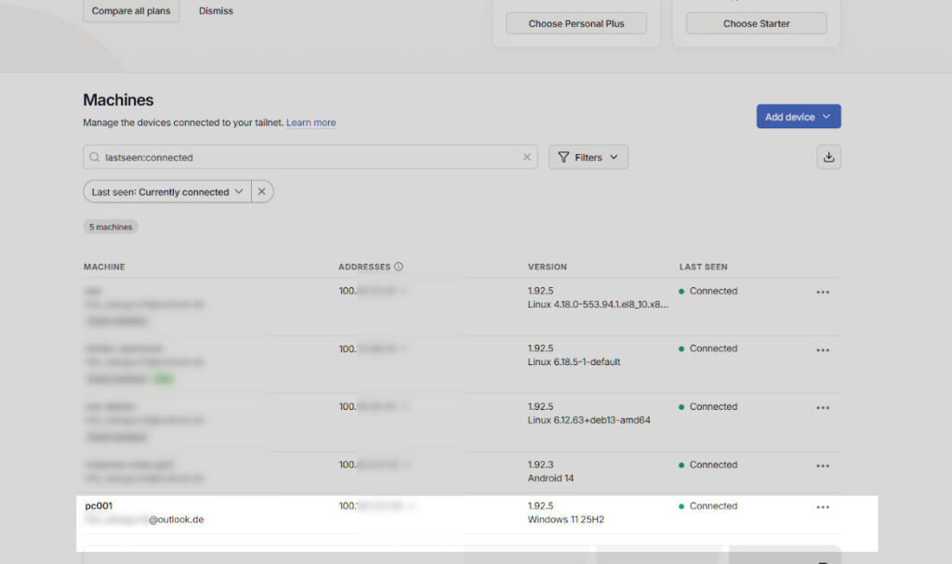Click the Compare all plans button
Viewport: 952px width, 564px height.
coord(131,11)
